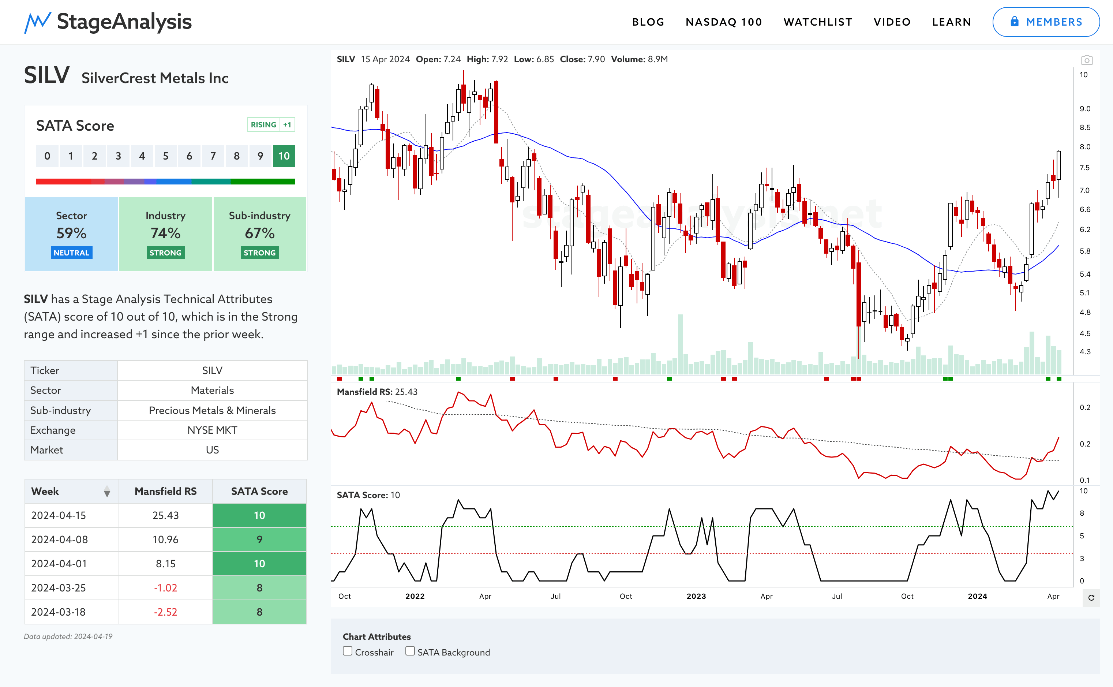Image resolution: width=1113 pixels, height=687 pixels.
Task: Open the NASDAQ 100 menu item
Action: pyautogui.click(x=724, y=22)
